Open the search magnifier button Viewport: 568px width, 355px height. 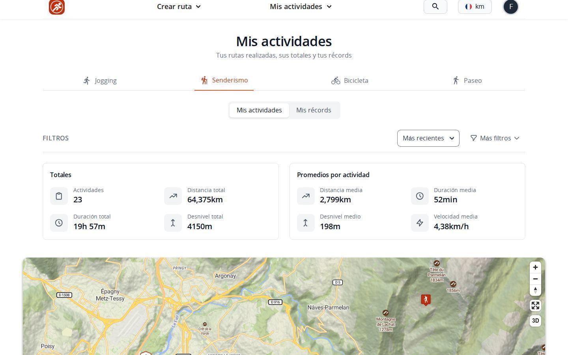tap(435, 6)
